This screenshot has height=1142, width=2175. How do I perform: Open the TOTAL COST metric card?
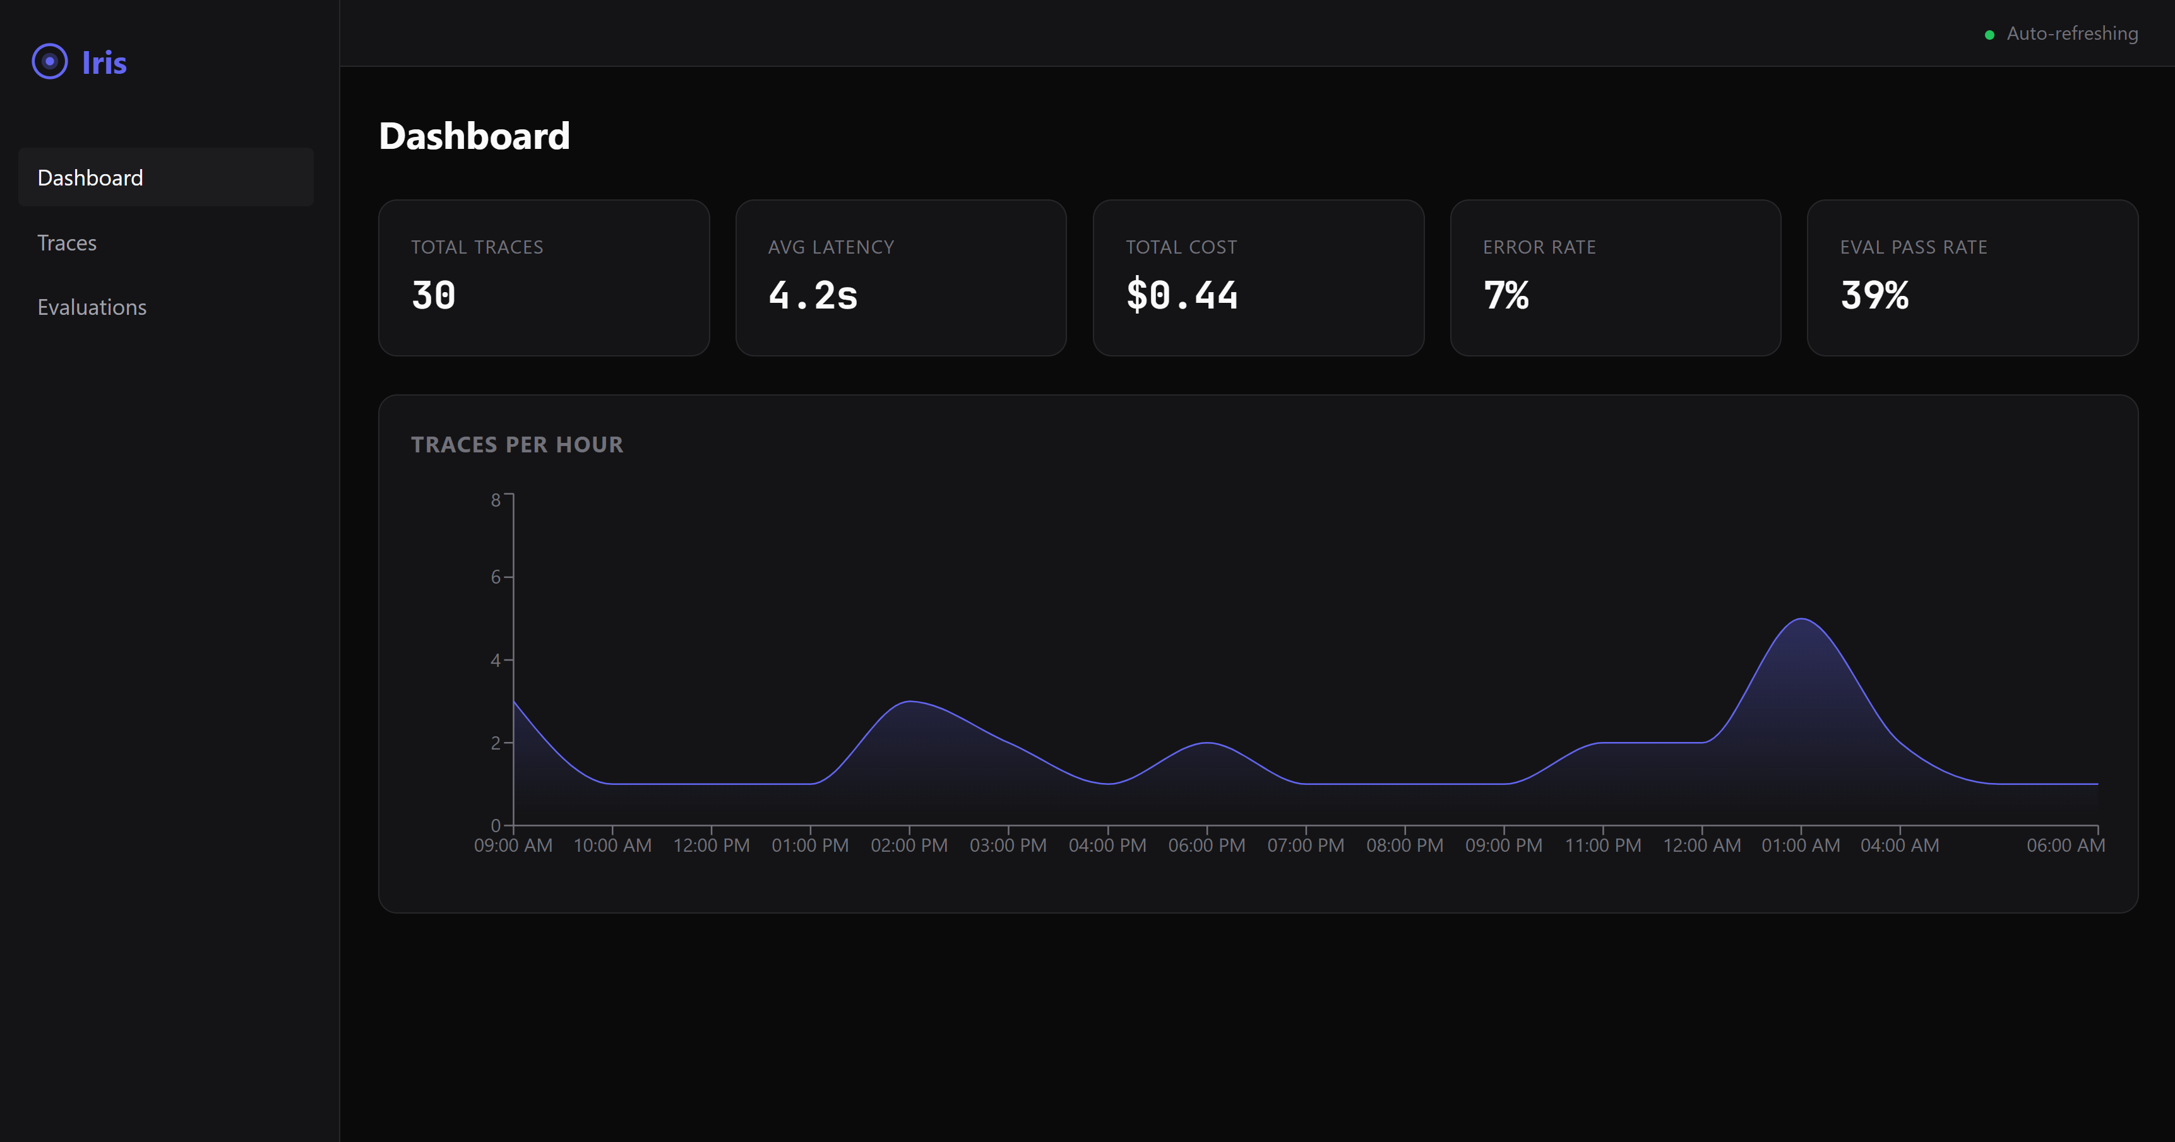point(1257,277)
